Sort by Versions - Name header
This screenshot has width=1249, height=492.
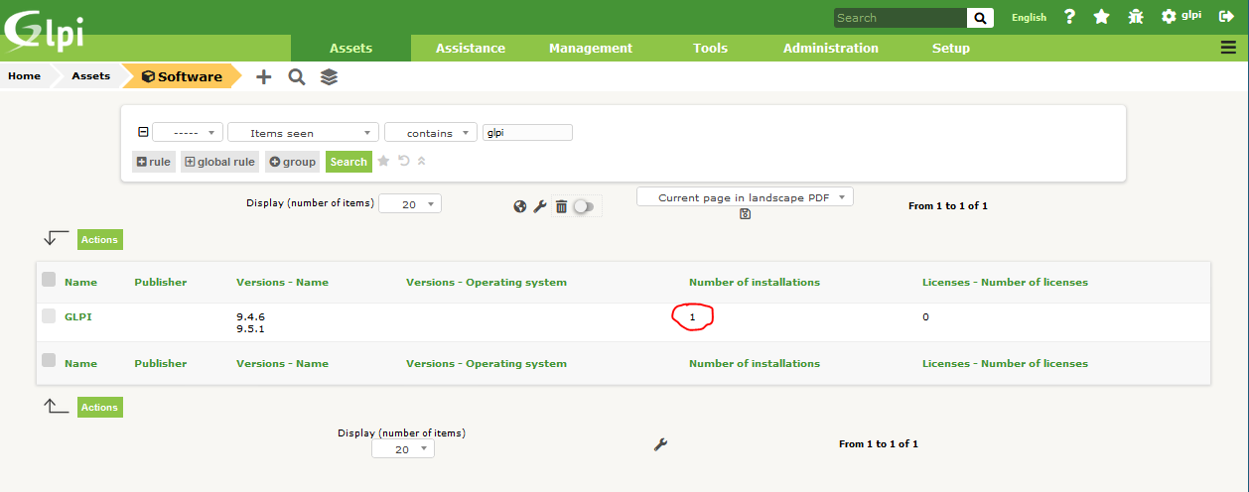point(282,282)
